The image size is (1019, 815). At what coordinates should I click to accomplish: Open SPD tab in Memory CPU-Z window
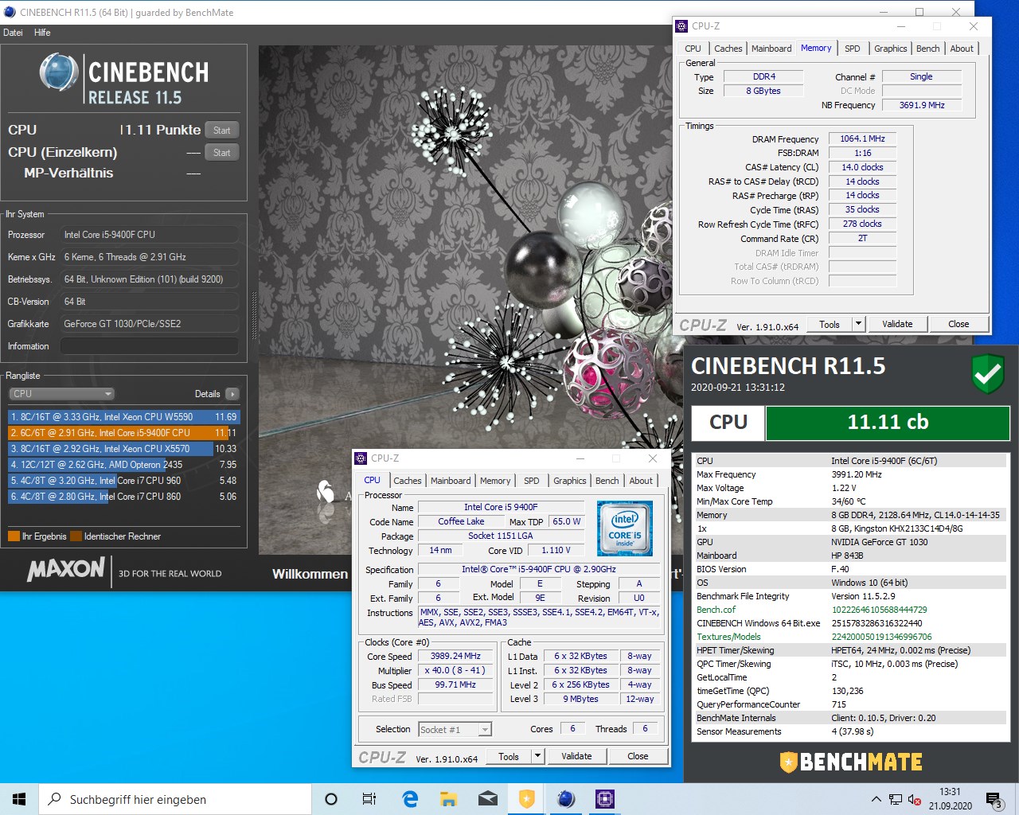tap(853, 49)
